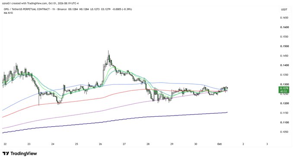Viewport: 294px width, 160px height.
Task: Click the 0.1450 price axis label
Action: [x=284, y=56]
